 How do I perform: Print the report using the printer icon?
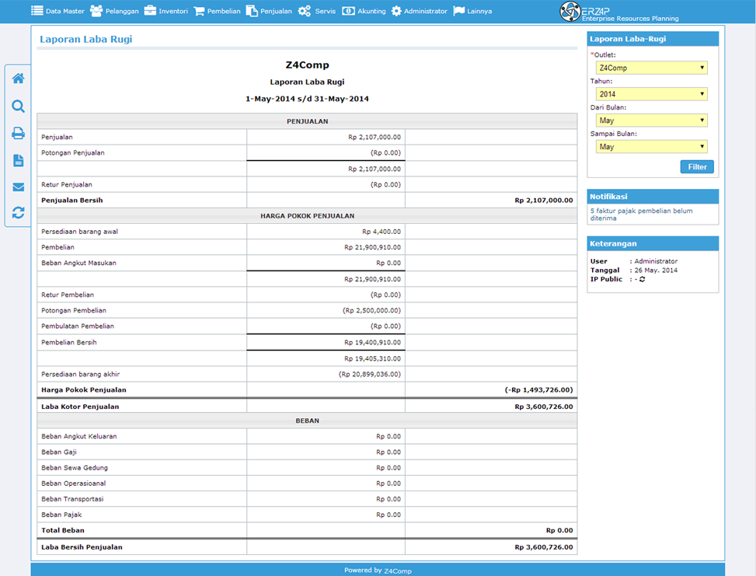pos(19,133)
